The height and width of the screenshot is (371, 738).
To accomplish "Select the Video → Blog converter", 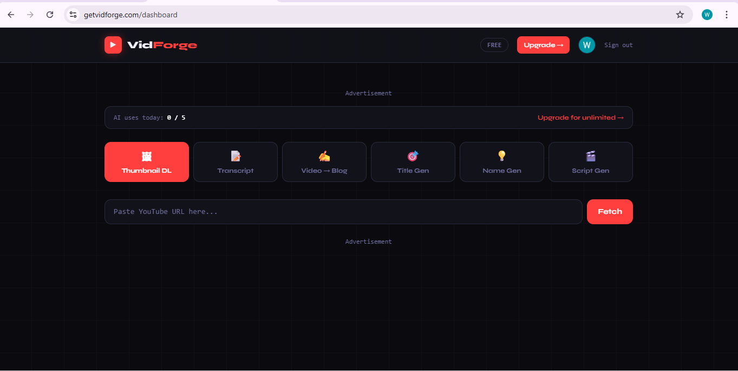I will (324, 161).
